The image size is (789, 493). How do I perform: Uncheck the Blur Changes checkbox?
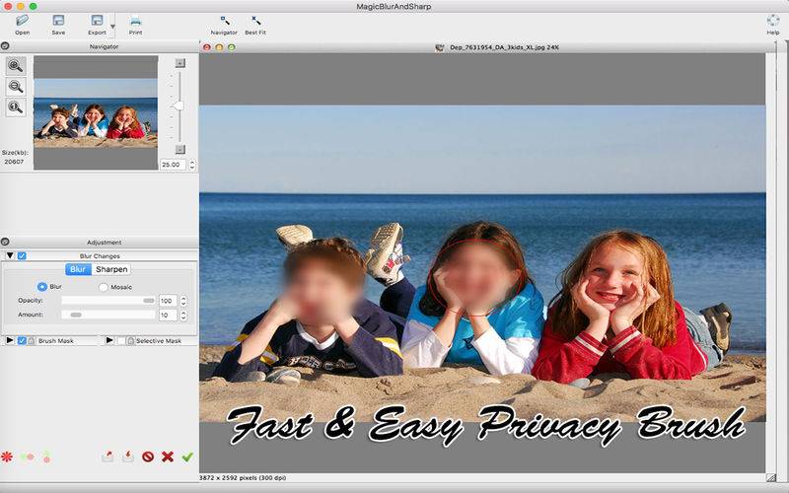coord(22,255)
